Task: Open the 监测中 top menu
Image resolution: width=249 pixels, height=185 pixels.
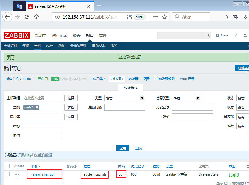Action: 41,35
